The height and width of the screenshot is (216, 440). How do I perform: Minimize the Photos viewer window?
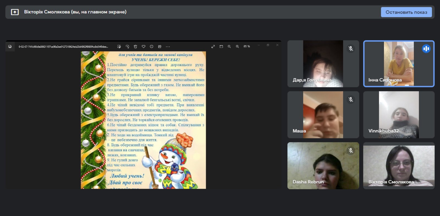(259, 45)
